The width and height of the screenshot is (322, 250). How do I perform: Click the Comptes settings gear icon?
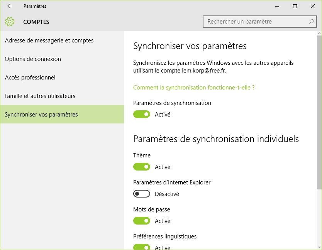[x=10, y=22]
